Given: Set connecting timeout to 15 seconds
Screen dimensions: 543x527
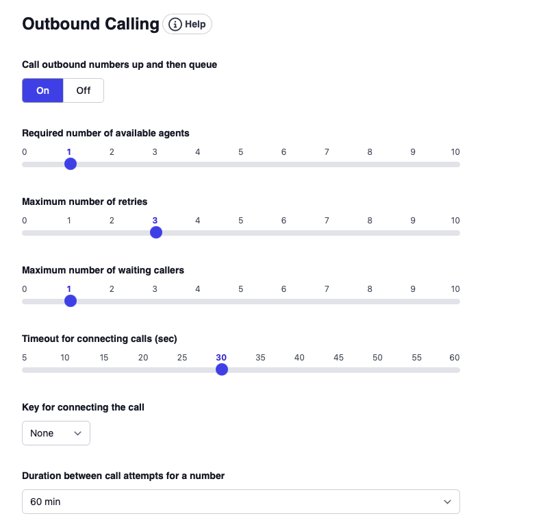Looking at the screenshot, I should point(104,370).
